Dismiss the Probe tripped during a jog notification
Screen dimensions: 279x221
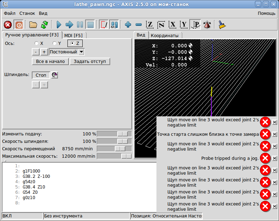click(x=275, y=158)
